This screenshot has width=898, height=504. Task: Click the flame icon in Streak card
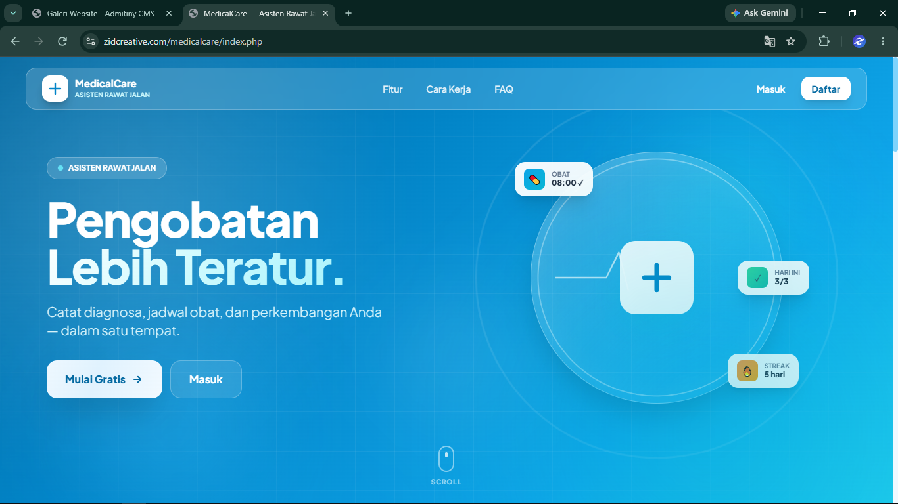coord(747,371)
